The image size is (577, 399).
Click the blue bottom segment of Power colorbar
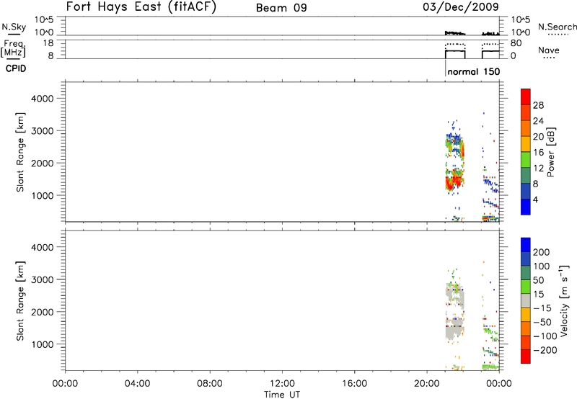tap(526, 207)
